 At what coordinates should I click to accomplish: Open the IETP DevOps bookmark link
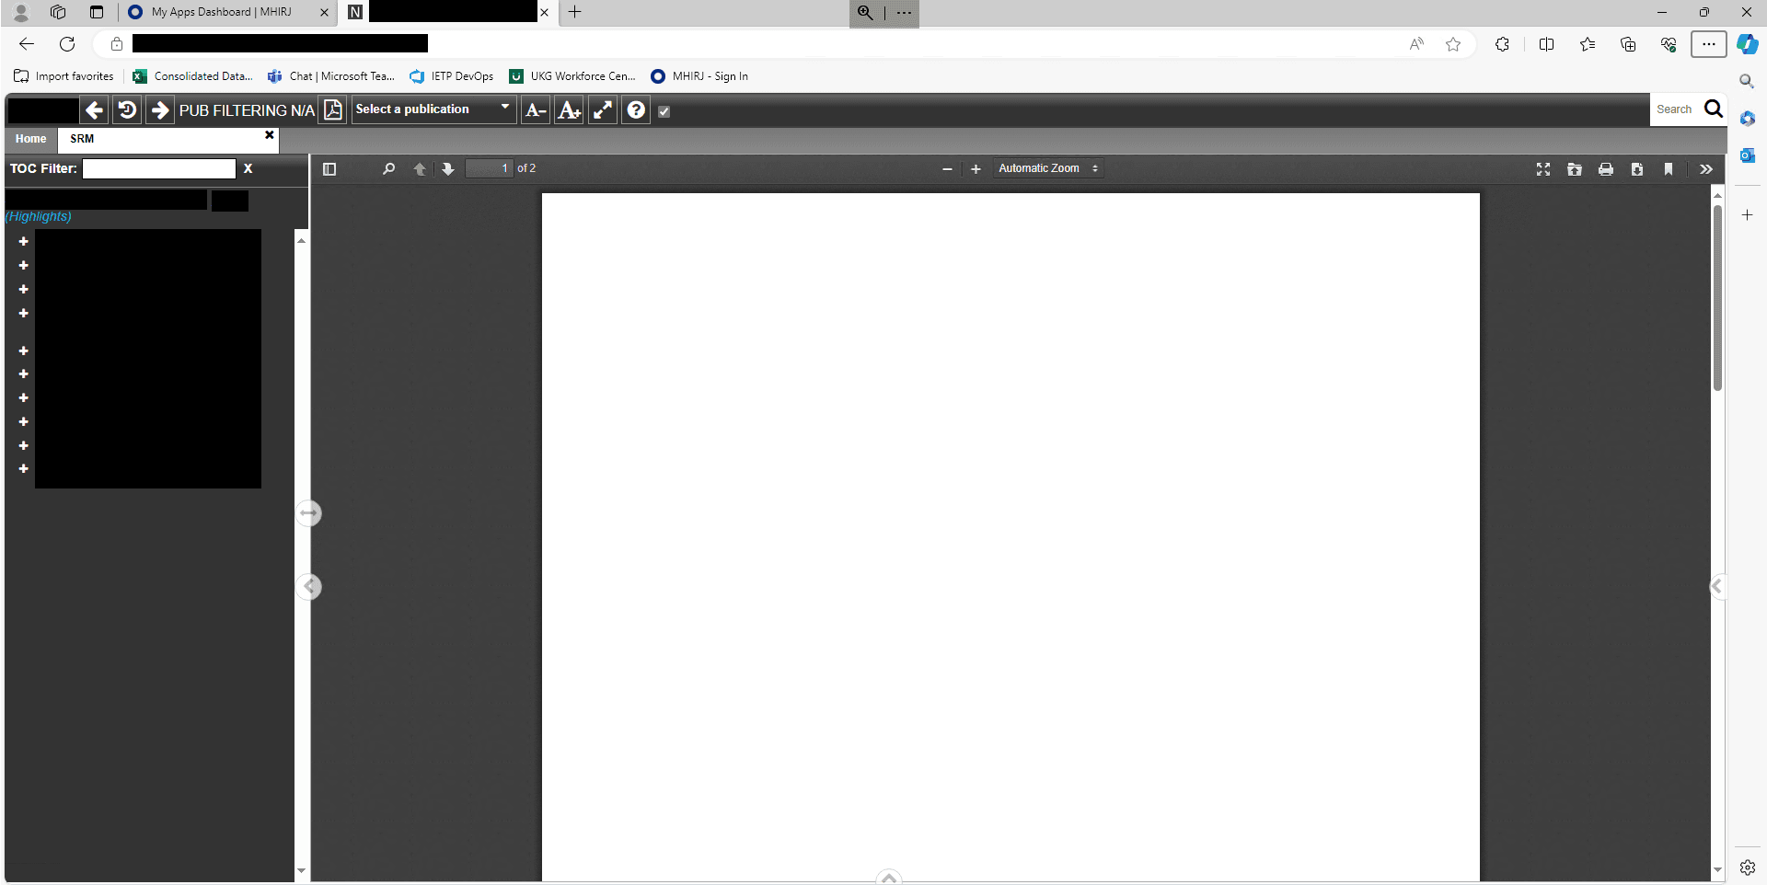[450, 76]
